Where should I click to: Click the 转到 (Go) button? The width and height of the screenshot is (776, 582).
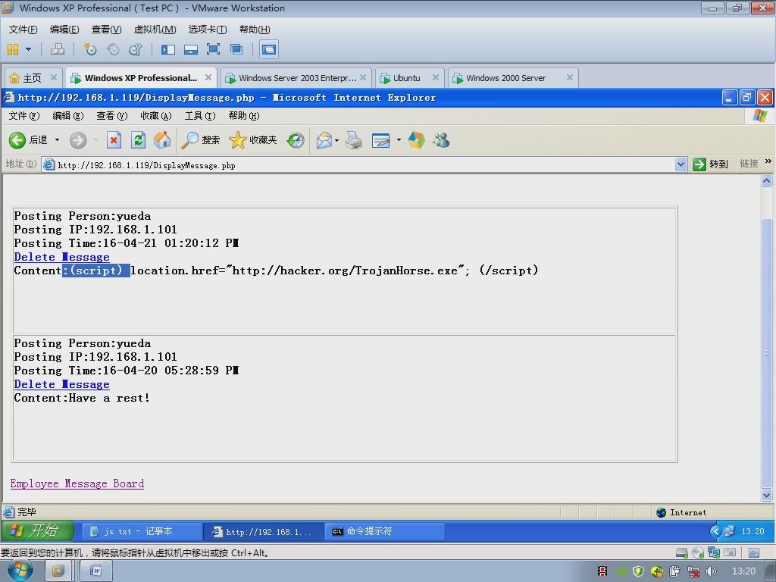point(711,164)
